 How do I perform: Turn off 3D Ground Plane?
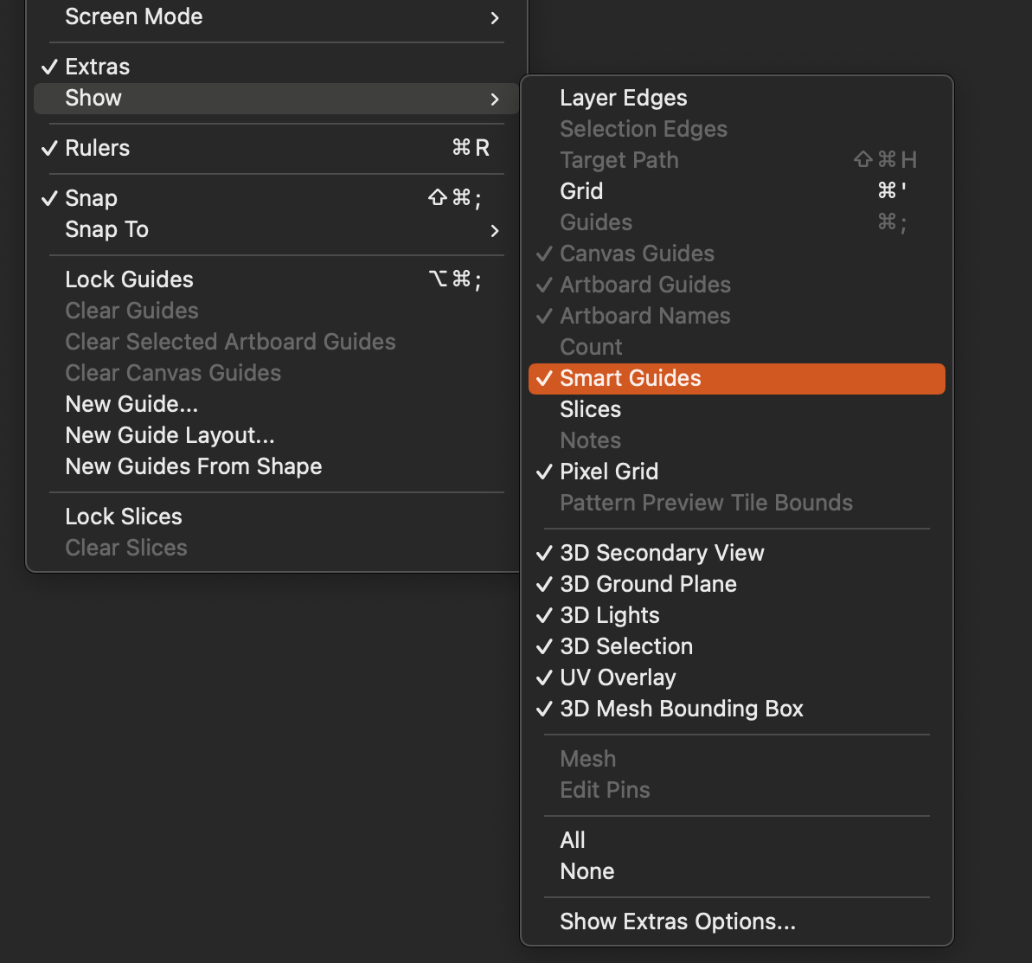tap(648, 584)
